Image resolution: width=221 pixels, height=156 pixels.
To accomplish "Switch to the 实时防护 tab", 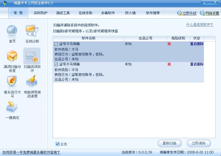I will pos(40,13).
